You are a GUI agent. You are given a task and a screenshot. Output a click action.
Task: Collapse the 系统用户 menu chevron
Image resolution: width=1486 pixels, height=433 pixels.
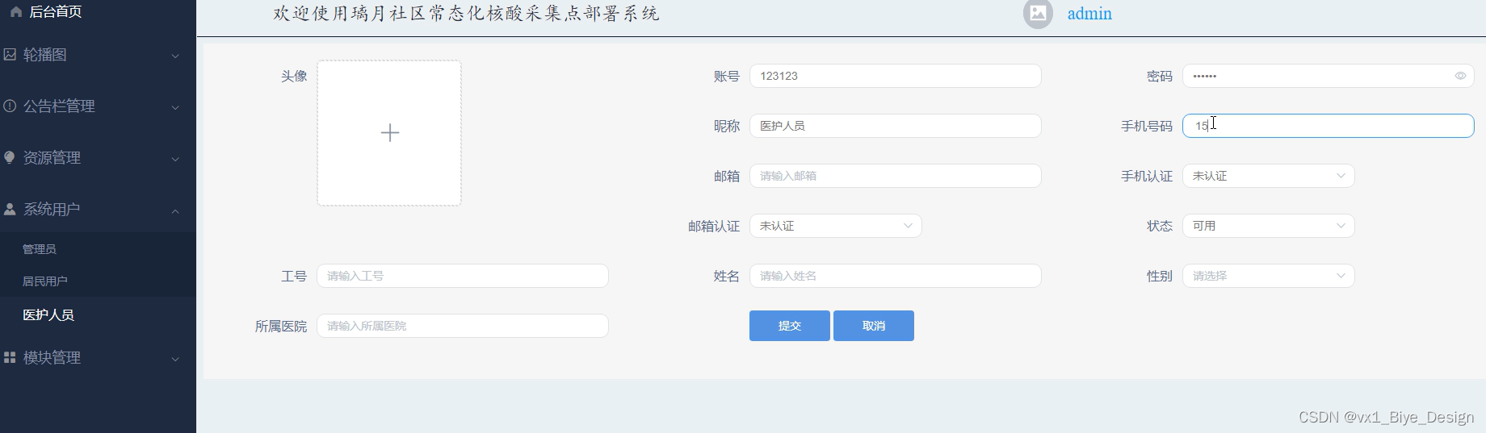click(175, 210)
